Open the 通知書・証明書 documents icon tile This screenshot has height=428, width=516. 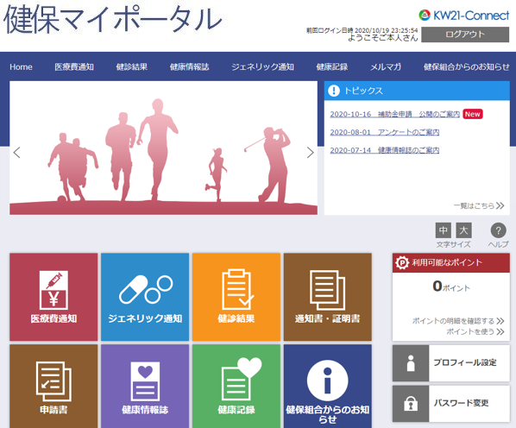tap(327, 297)
